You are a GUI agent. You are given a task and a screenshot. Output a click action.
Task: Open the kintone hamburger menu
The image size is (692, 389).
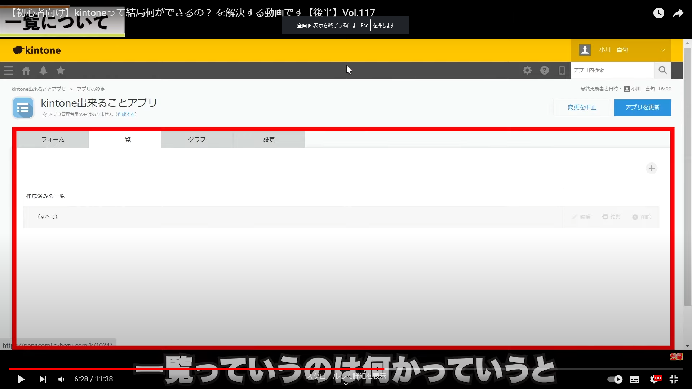pyautogui.click(x=9, y=71)
